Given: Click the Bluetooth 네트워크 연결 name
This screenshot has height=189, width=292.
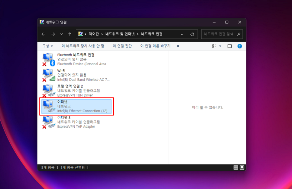Looking at the screenshot, I should coord(76,55).
